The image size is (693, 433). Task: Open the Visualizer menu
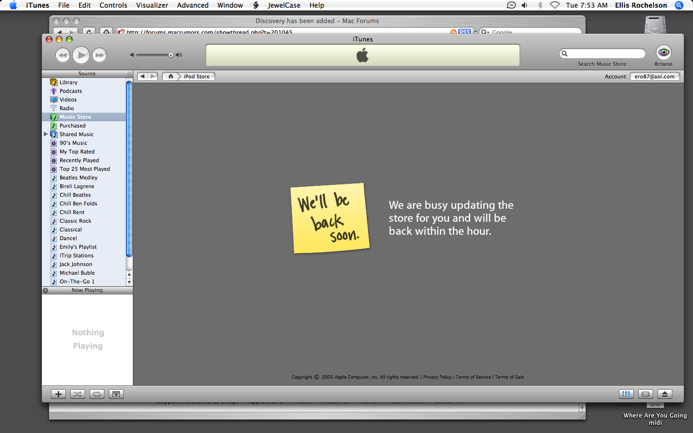(152, 5)
